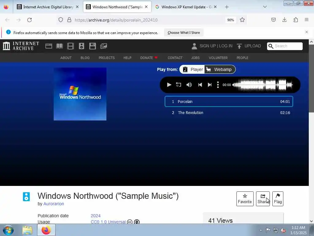This screenshot has height=236, width=314.
Task: Focus the Internet Archive search field
Action: [x=285, y=46]
